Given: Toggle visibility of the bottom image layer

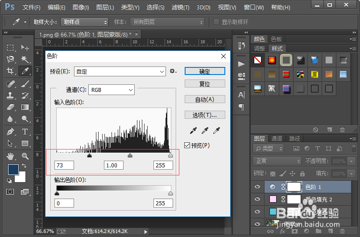Looking at the screenshot, I should [x=257, y=224].
